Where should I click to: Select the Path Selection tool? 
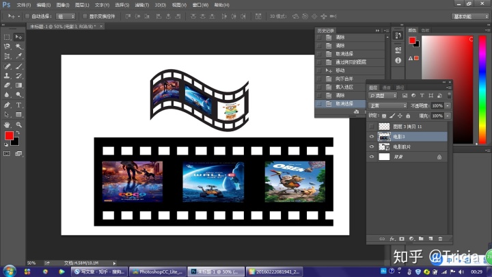pyautogui.click(x=7, y=115)
